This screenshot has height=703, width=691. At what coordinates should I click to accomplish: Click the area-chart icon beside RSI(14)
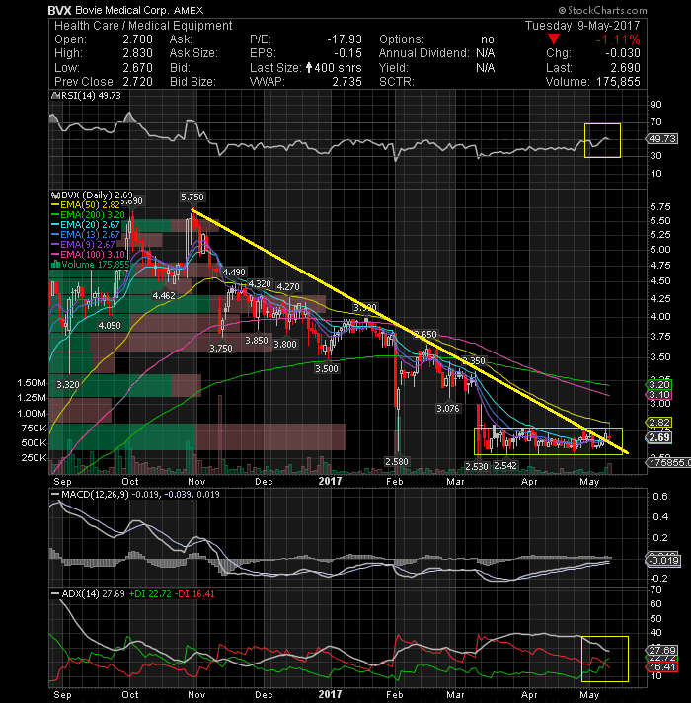[x=55, y=95]
